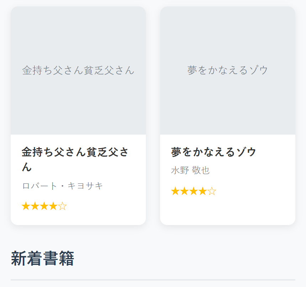The width and height of the screenshot is (306, 287).
Task: Click blank area below 夢をかなえるゾウ stars
Action: tap(228, 212)
